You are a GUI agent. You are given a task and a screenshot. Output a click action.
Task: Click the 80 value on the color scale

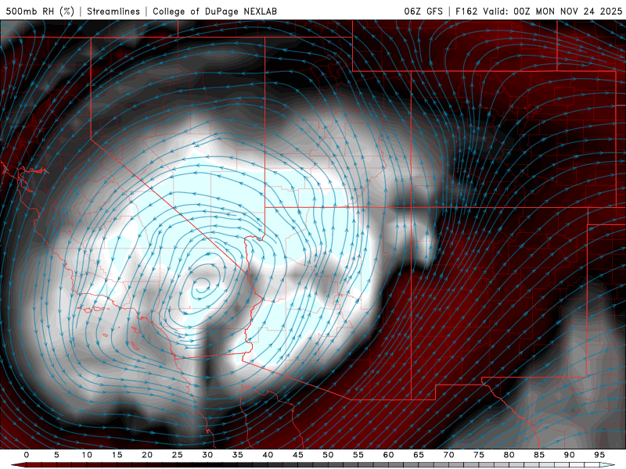coord(509,455)
